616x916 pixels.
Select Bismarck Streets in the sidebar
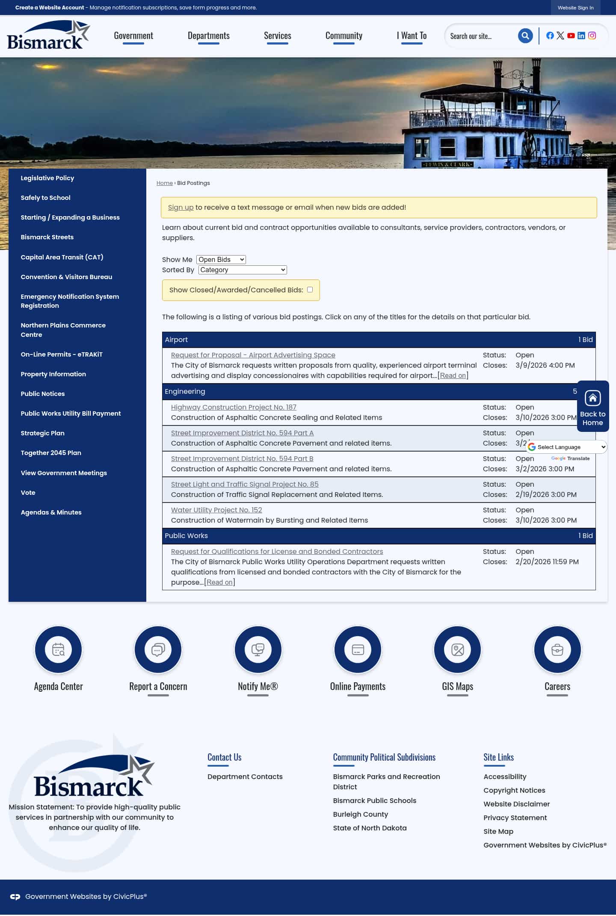click(x=47, y=237)
